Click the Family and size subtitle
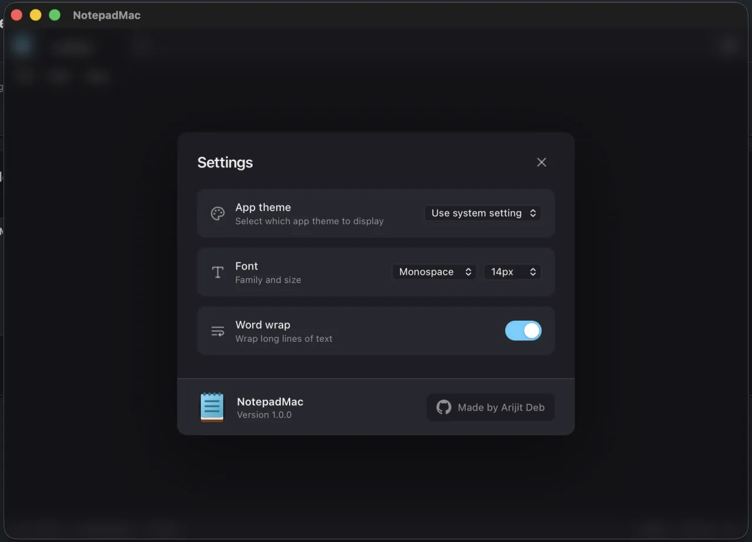This screenshot has height=542, width=752. 268,280
